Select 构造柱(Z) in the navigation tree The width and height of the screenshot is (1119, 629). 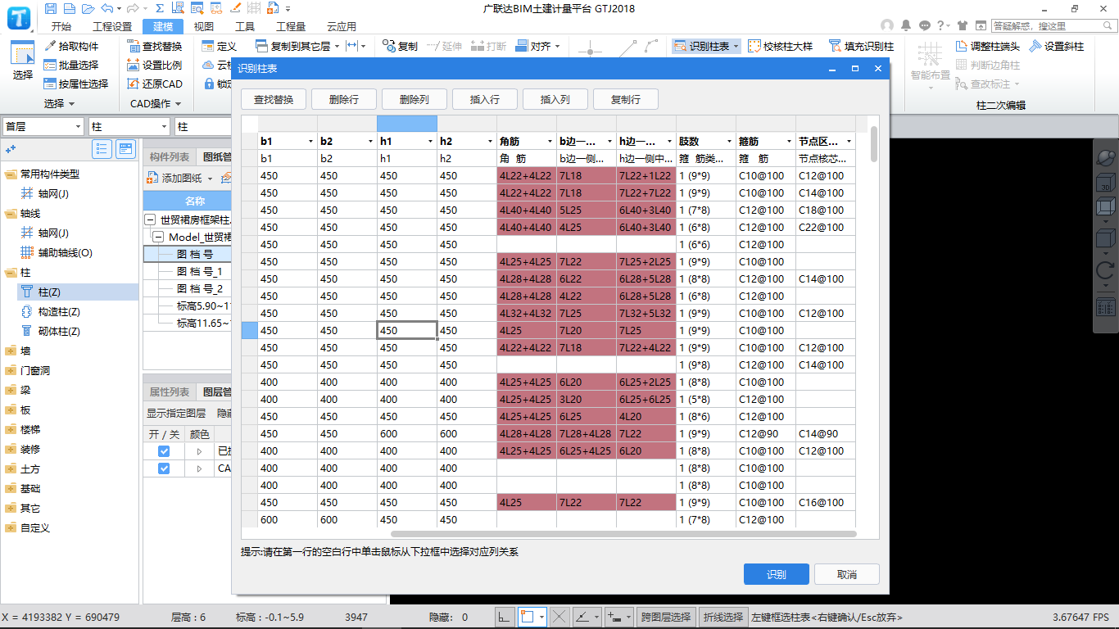(59, 312)
